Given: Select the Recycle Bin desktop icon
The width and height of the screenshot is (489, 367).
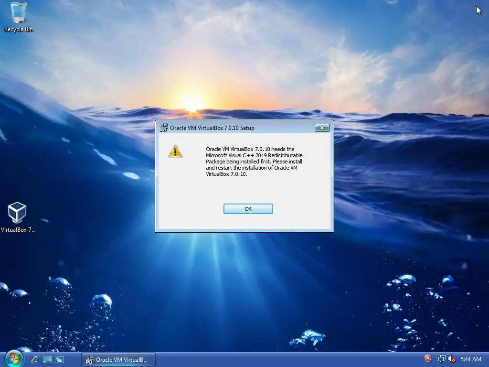Looking at the screenshot, I should (19, 17).
